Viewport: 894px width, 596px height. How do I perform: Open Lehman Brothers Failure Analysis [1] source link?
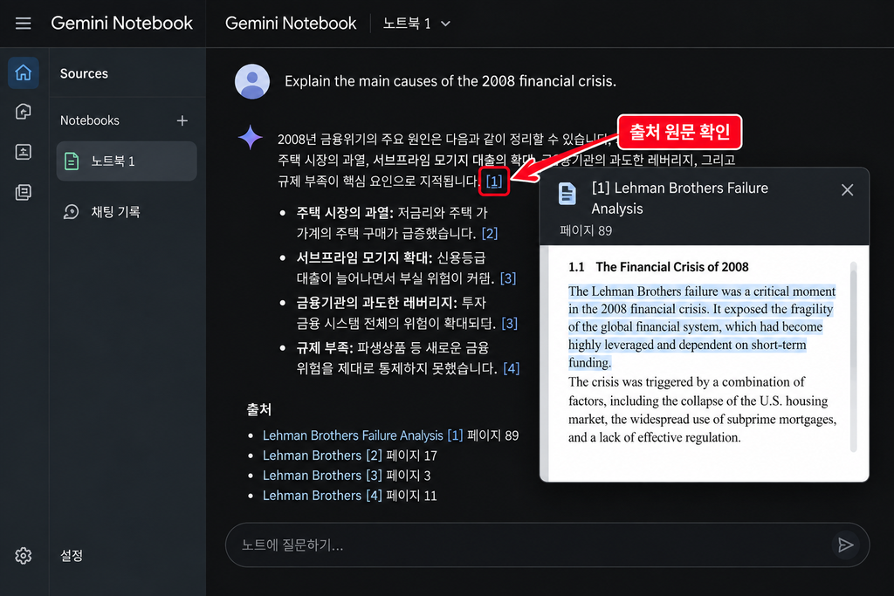coord(362,435)
